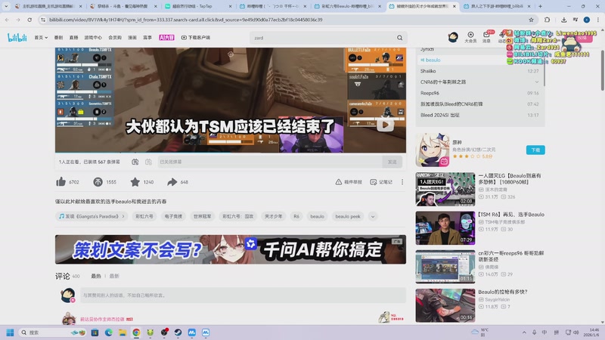Open the 大会员 membership icon
The image size is (605, 340).
pyautogui.click(x=470, y=37)
